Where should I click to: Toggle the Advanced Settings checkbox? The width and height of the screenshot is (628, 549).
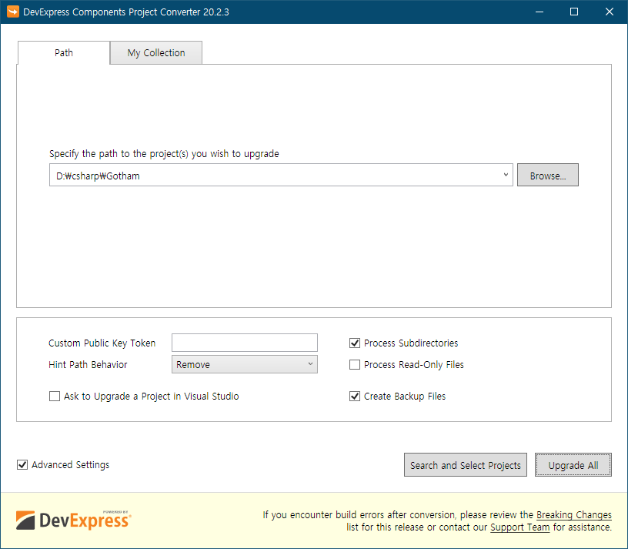coord(22,465)
